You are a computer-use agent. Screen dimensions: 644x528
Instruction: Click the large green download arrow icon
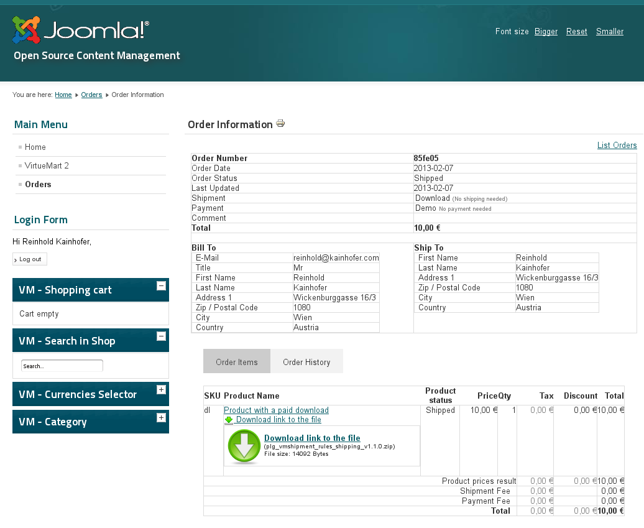[244, 446]
